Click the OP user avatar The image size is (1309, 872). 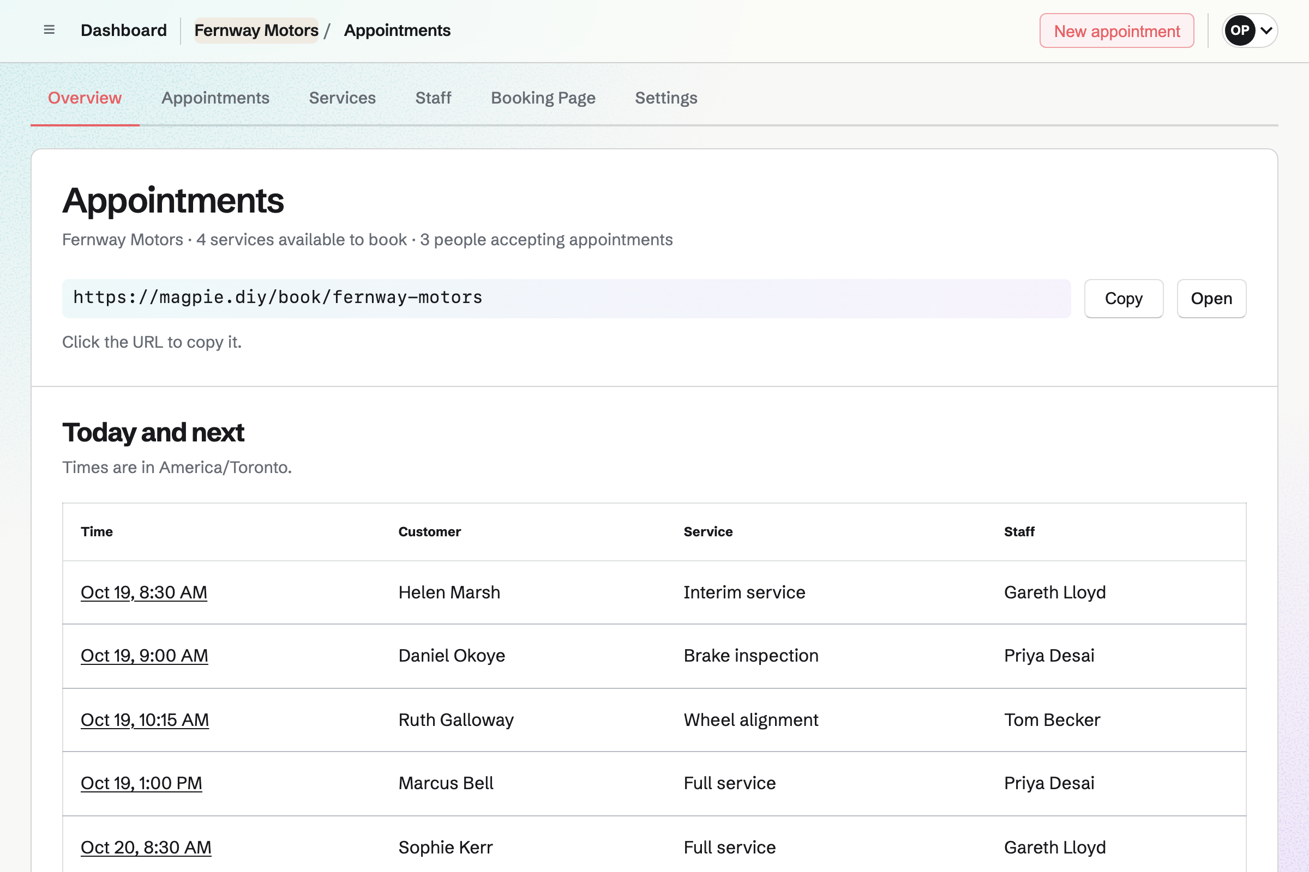click(x=1239, y=31)
